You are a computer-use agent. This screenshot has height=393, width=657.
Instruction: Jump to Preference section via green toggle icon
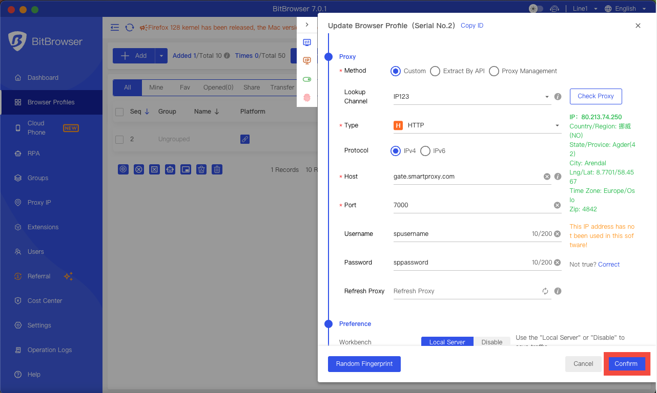pos(307,79)
